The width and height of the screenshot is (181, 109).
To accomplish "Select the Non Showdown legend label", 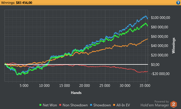I will point(75,105).
